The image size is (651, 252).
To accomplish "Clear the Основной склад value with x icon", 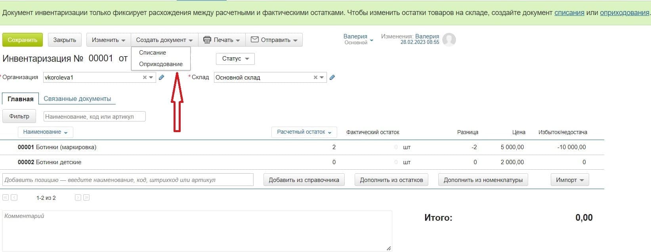I will pos(315,78).
